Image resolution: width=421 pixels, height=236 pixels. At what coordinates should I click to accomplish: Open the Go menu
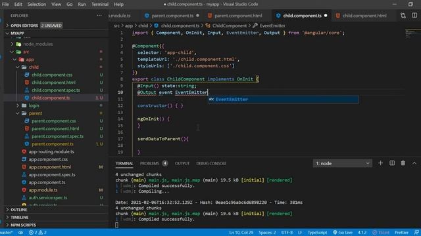tap(70, 5)
